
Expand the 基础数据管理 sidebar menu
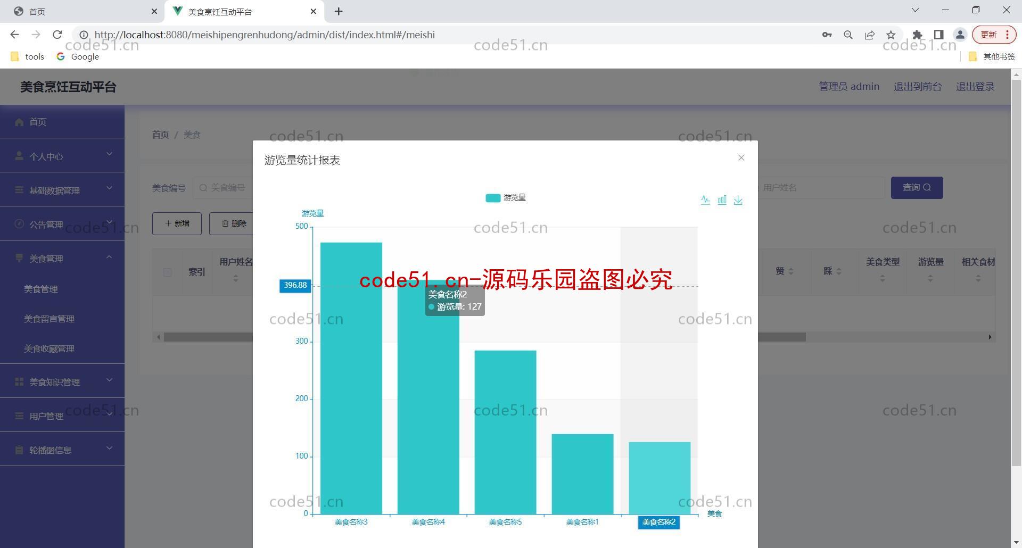pos(62,190)
